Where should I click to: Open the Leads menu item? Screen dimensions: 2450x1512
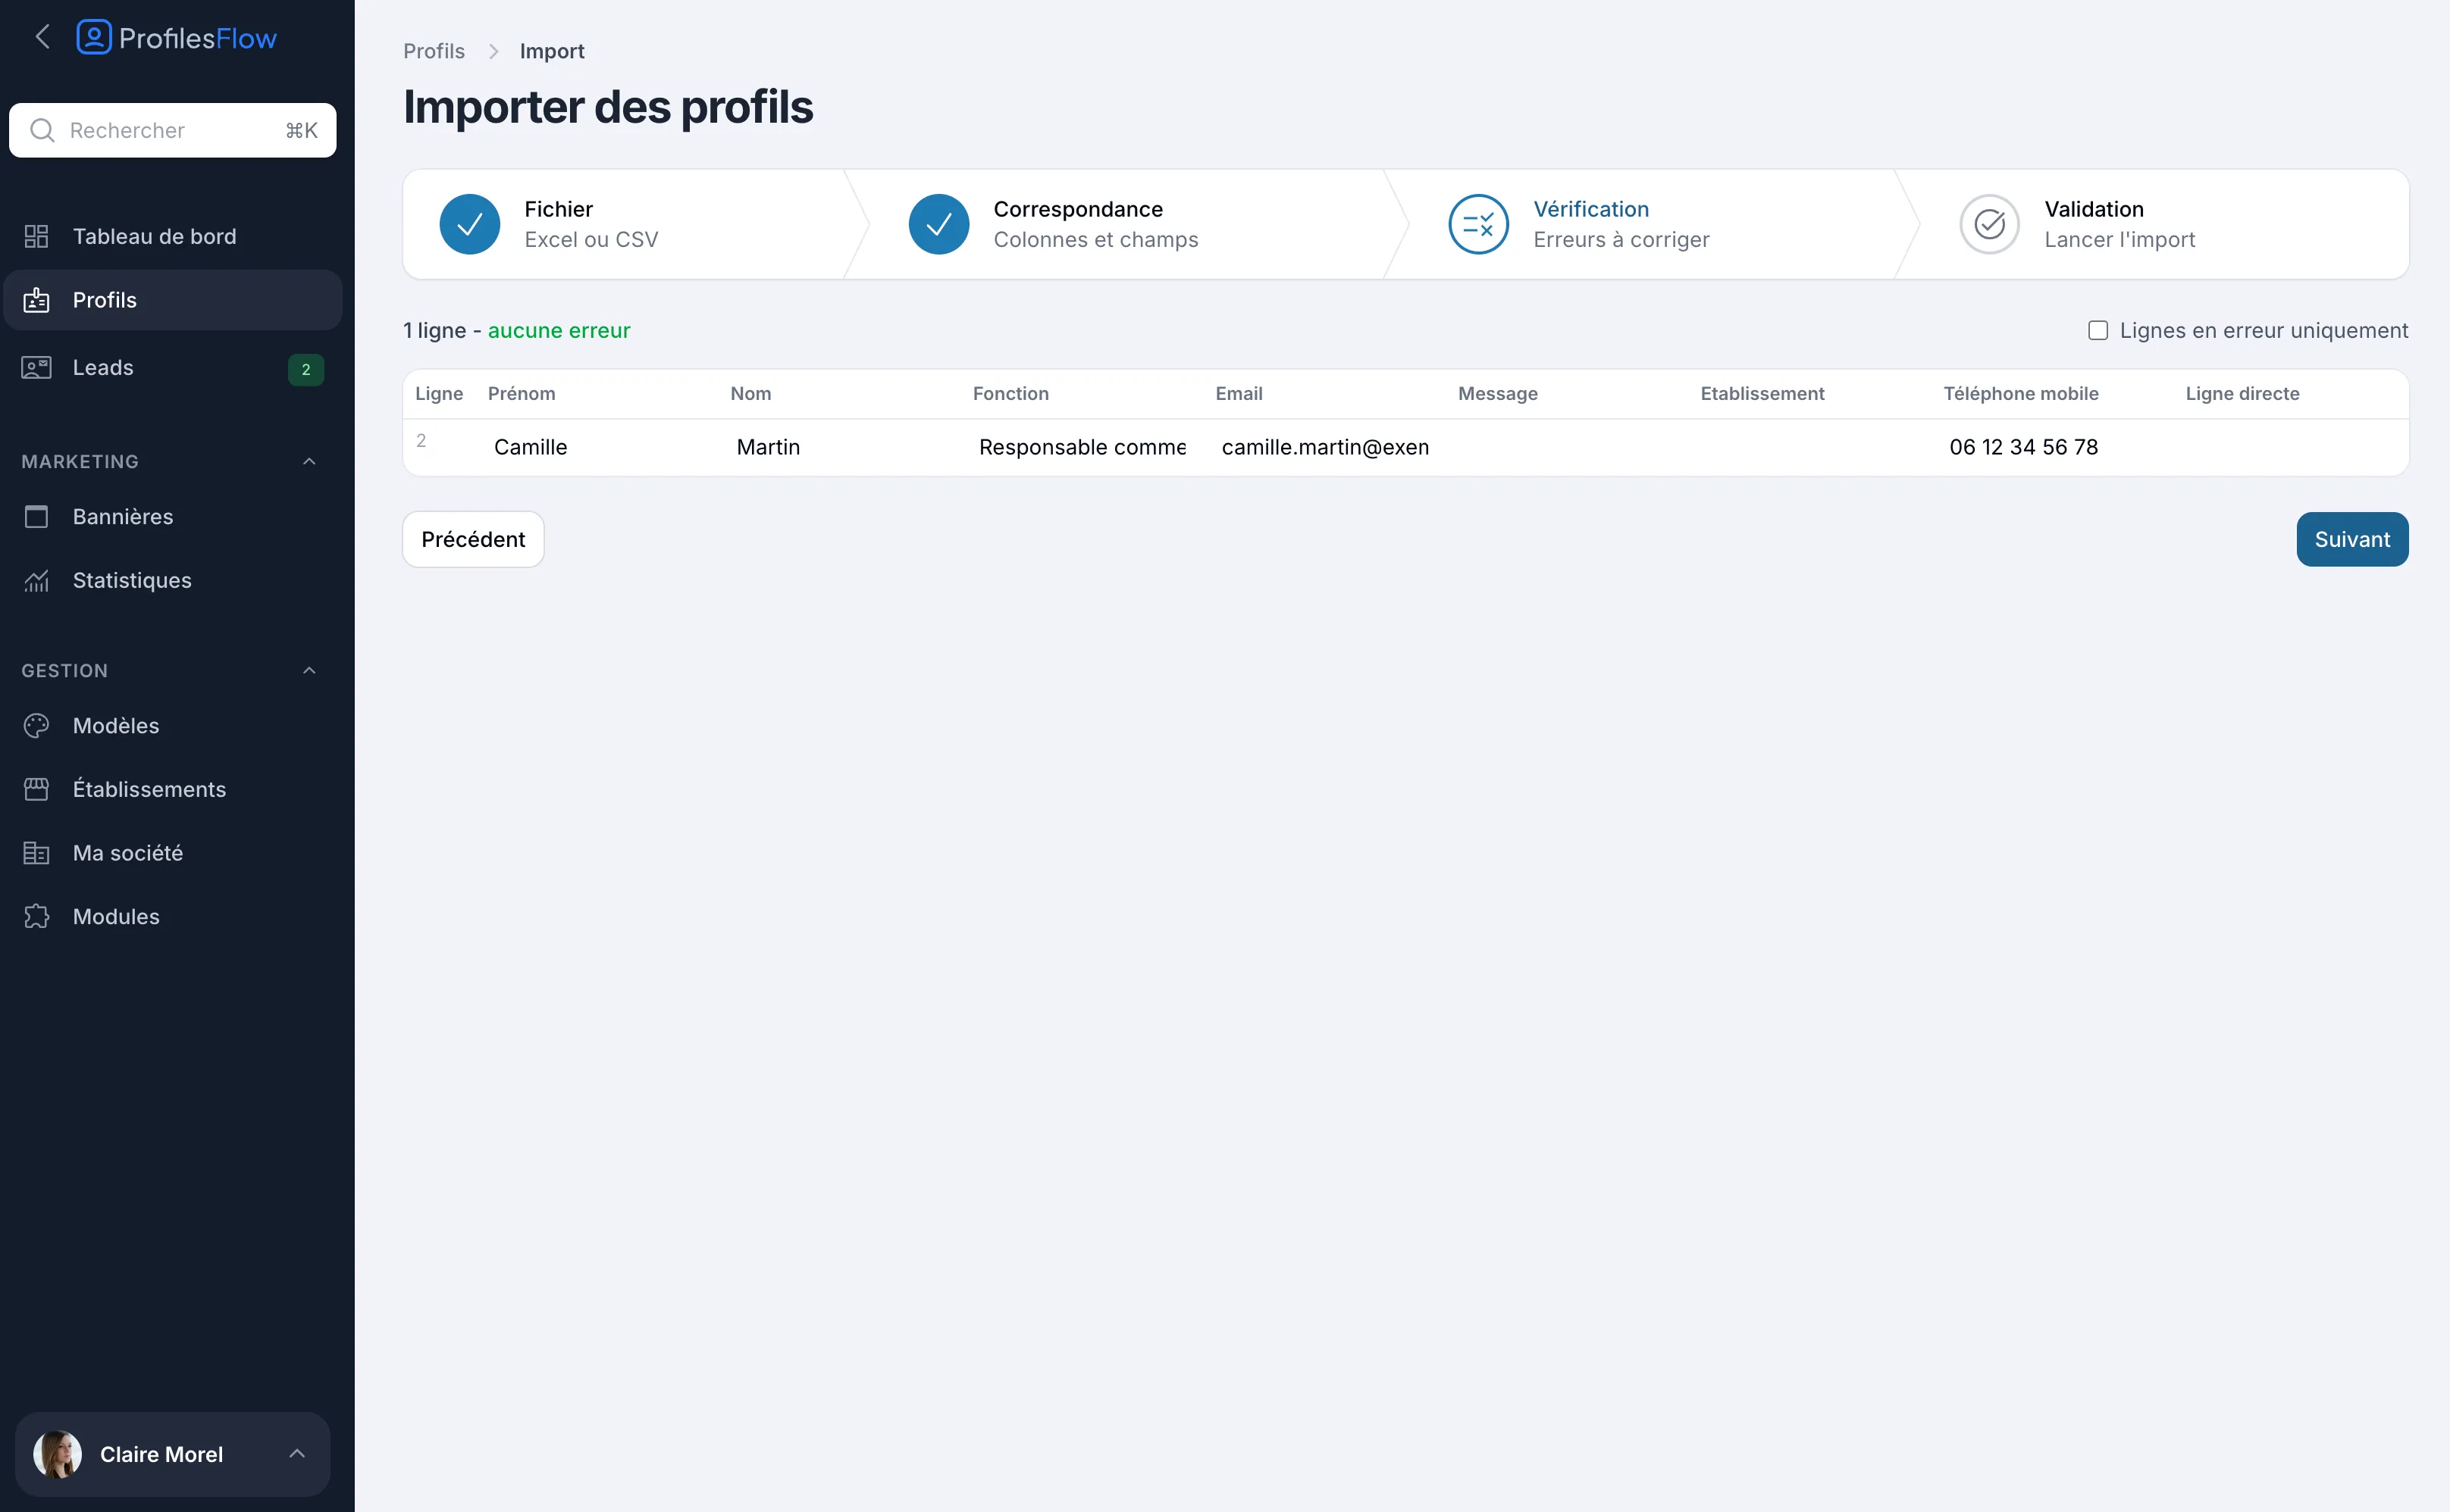(173, 368)
